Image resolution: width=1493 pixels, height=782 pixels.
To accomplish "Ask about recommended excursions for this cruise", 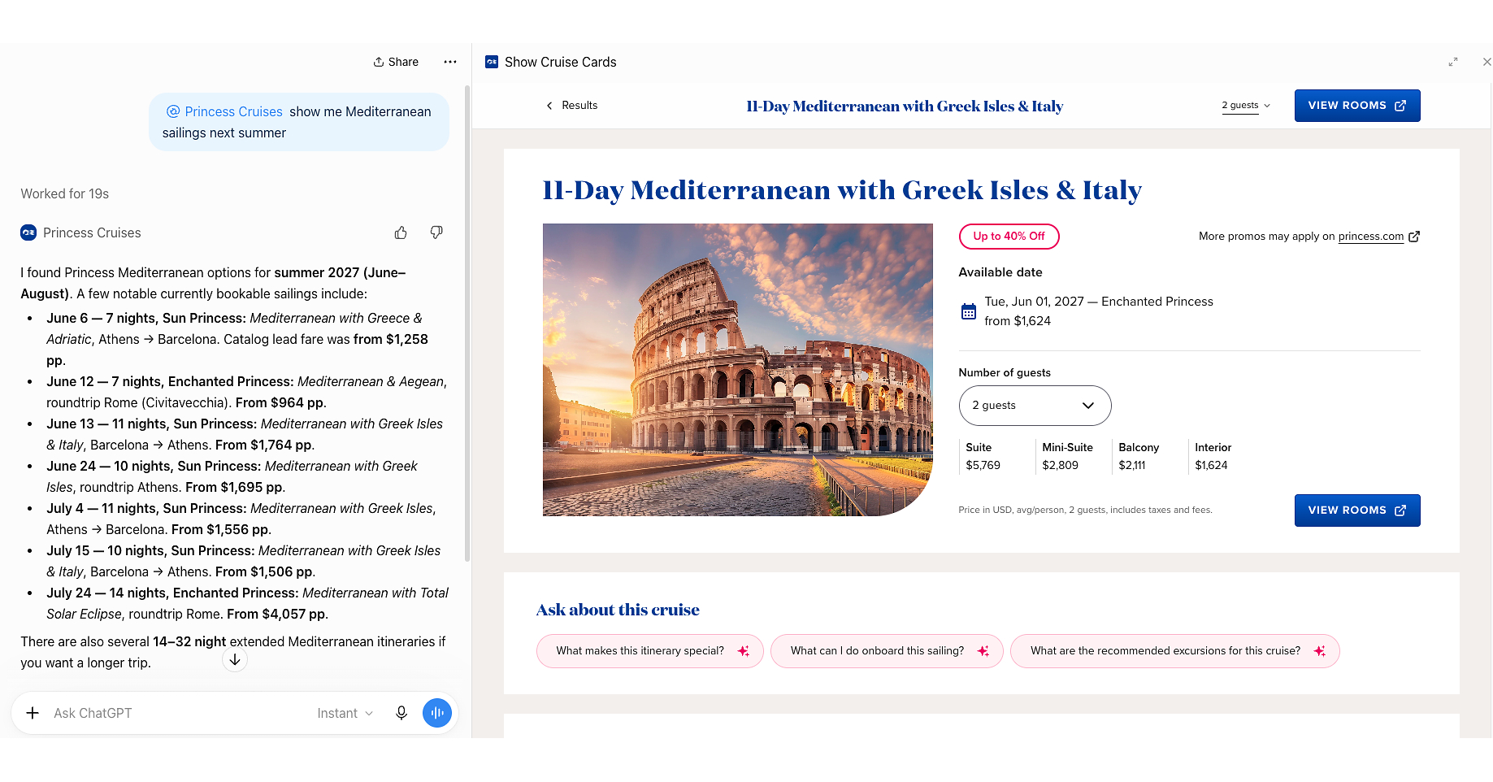I will [x=1175, y=651].
